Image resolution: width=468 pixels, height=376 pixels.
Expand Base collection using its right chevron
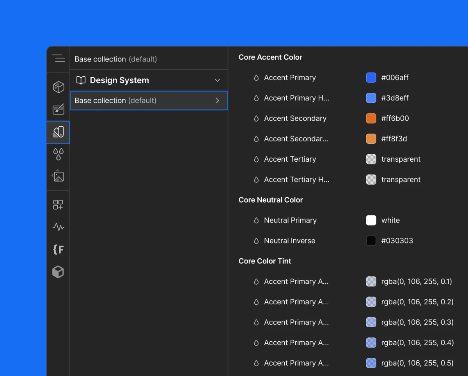pos(217,100)
